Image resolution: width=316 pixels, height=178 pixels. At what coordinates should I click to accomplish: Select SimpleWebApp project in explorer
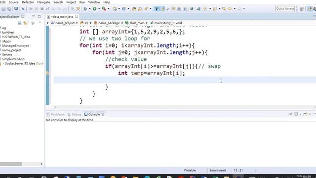(x=13, y=59)
